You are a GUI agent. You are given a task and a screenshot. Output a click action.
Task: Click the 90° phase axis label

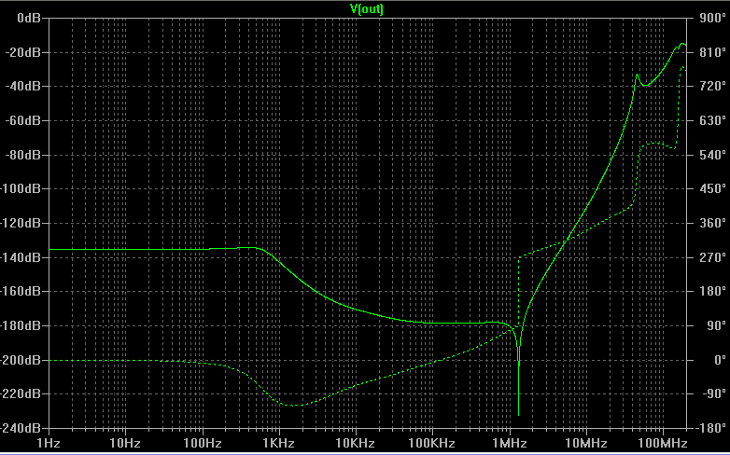[716, 325]
